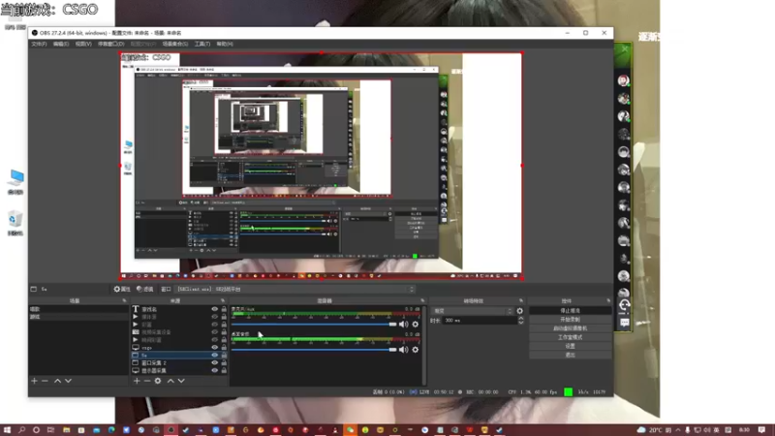This screenshot has width=775, height=436.
Task: Increase transition duration with up arrow
Action: tap(520, 319)
